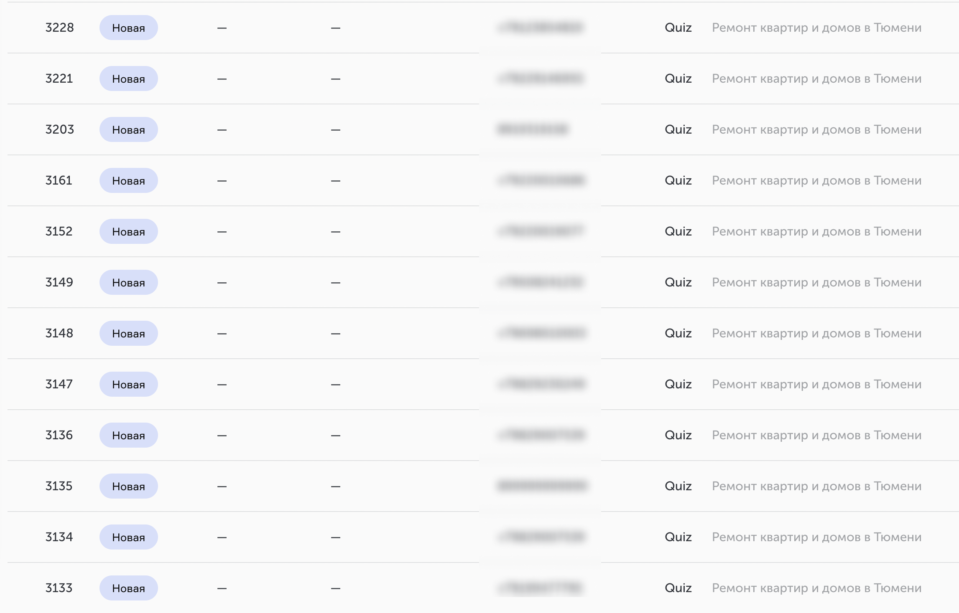Viewport: 959px width, 613px height.
Task: Click the first dash cell in row 3152
Action: tap(222, 232)
